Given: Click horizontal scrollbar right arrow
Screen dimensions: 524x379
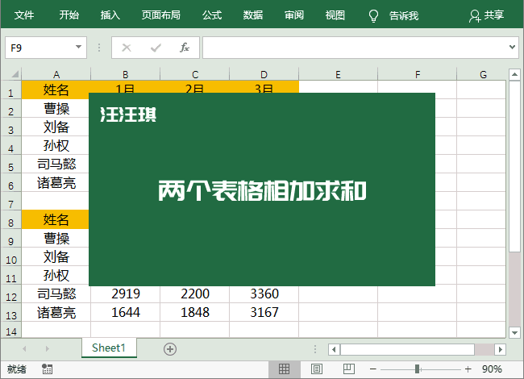Looking at the screenshot, I should 501,350.
